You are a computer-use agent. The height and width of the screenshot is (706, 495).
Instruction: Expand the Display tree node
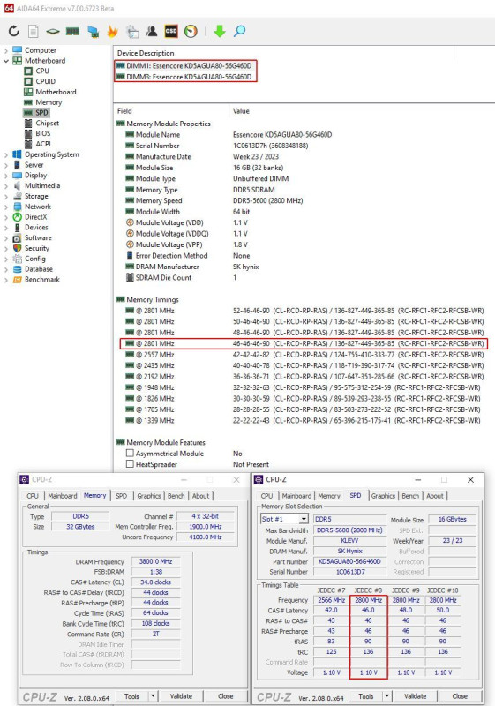coord(6,175)
